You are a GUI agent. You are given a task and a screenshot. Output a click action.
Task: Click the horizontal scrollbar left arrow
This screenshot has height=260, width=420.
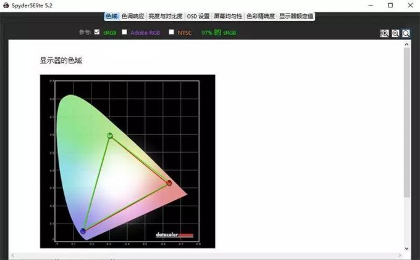click(12, 256)
